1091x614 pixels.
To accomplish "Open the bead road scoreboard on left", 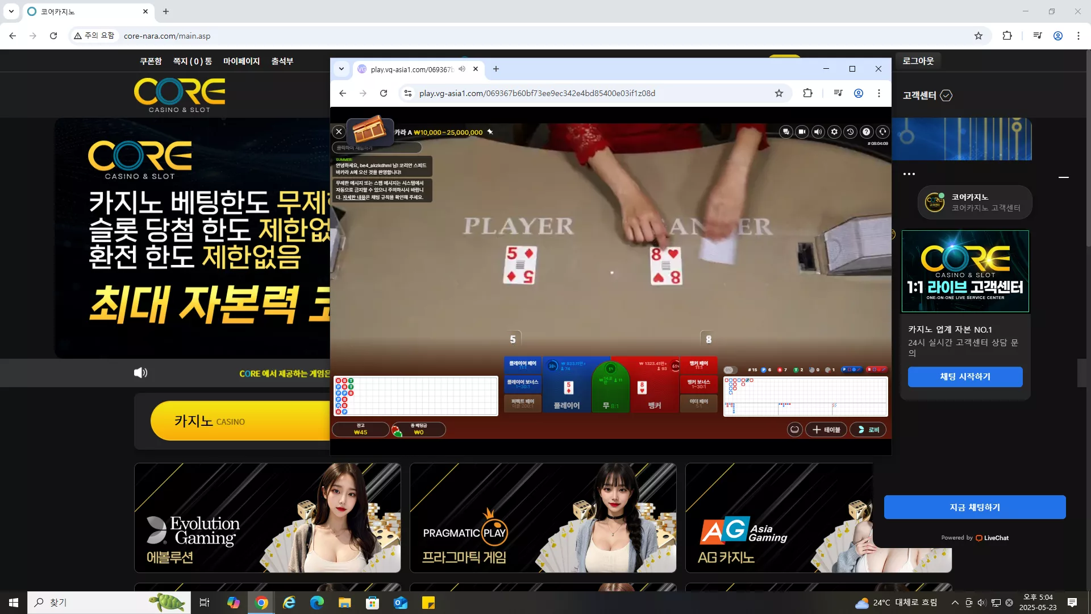I will tap(416, 396).
